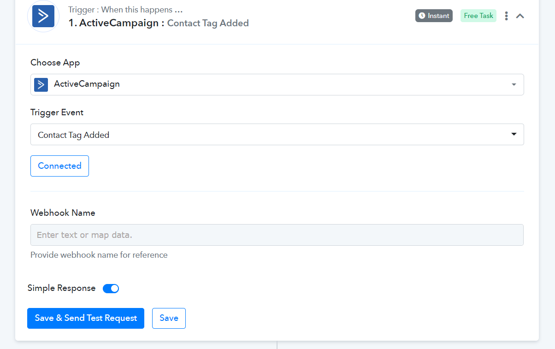Click the clock icon in the Instant badge
Viewport: 555px width, 349px height.
422,16
